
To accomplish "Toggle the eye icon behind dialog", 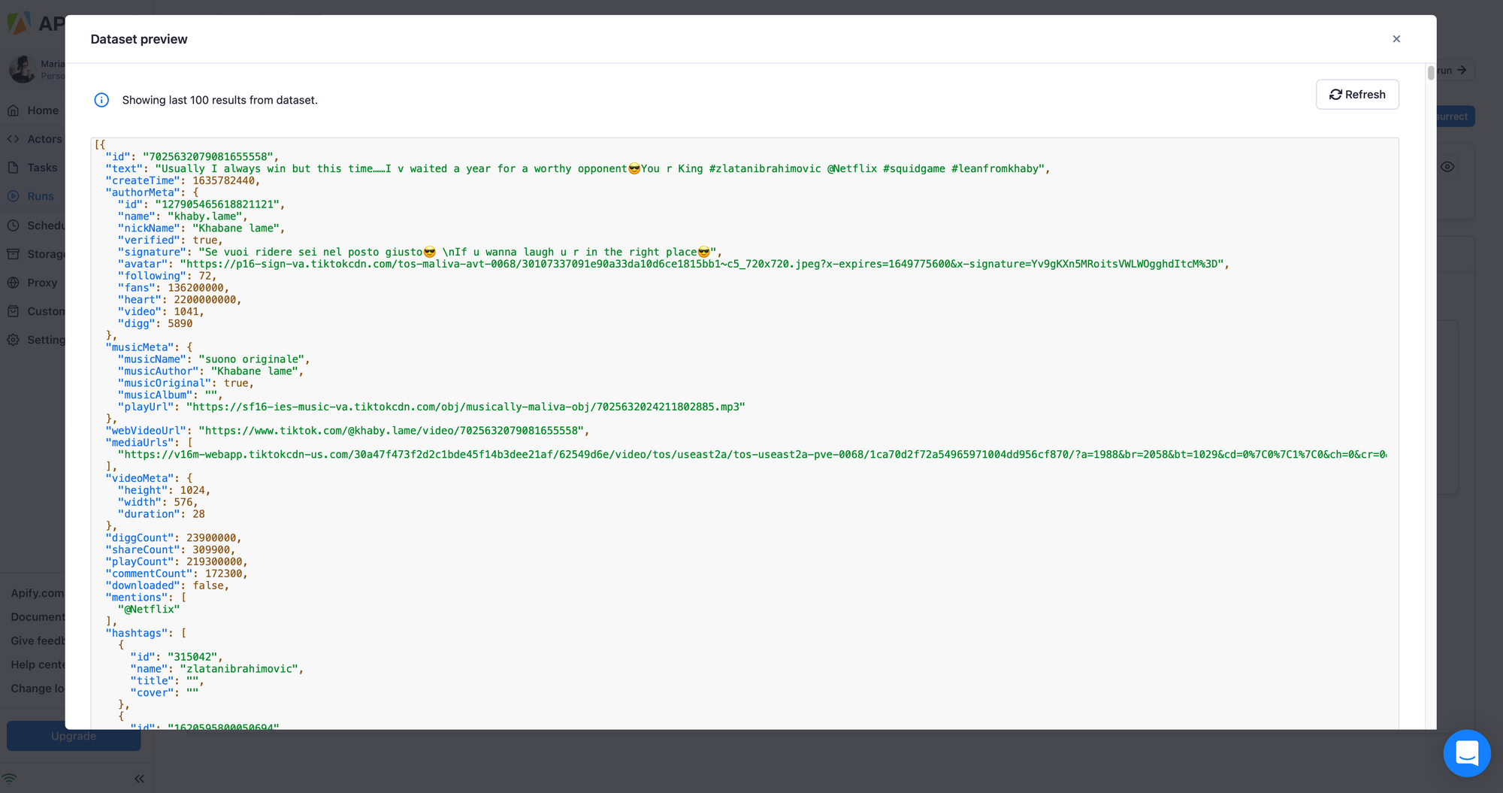I will pos(1447,167).
